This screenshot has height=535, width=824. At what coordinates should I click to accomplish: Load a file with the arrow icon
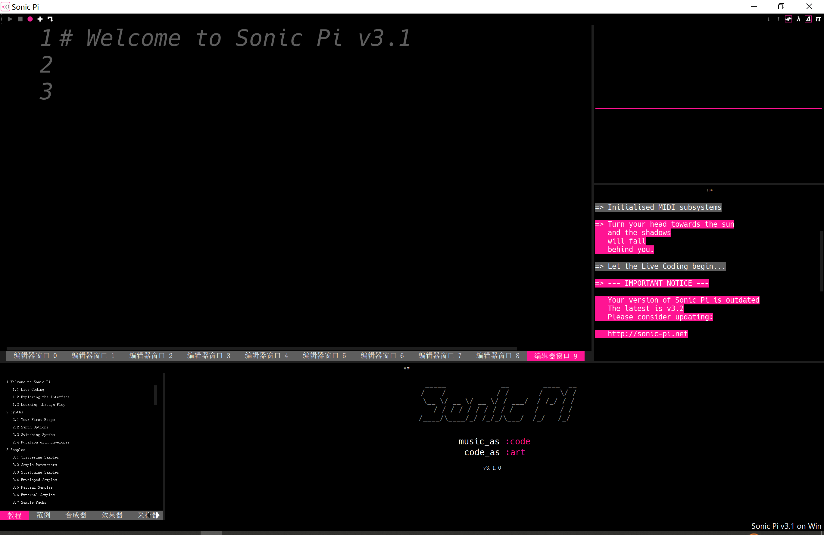tap(50, 19)
